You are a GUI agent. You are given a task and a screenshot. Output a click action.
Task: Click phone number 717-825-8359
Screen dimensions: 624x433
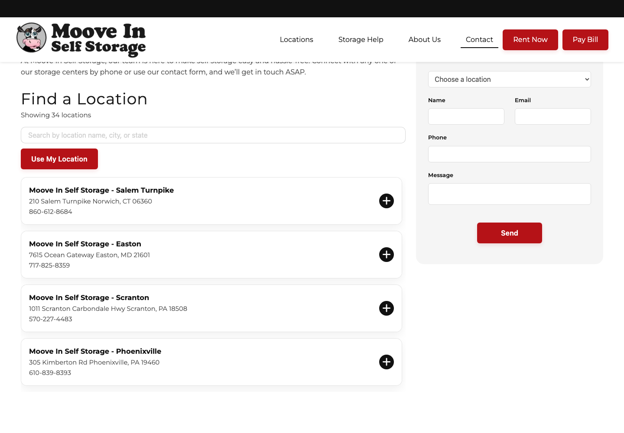(x=49, y=265)
